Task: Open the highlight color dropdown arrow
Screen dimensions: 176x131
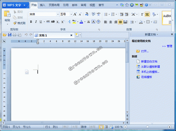Action: click(x=78, y=22)
